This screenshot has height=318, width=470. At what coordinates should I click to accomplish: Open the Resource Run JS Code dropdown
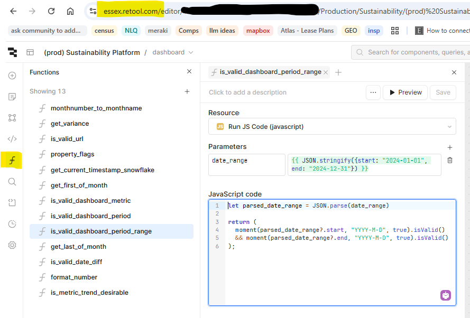pos(332,126)
